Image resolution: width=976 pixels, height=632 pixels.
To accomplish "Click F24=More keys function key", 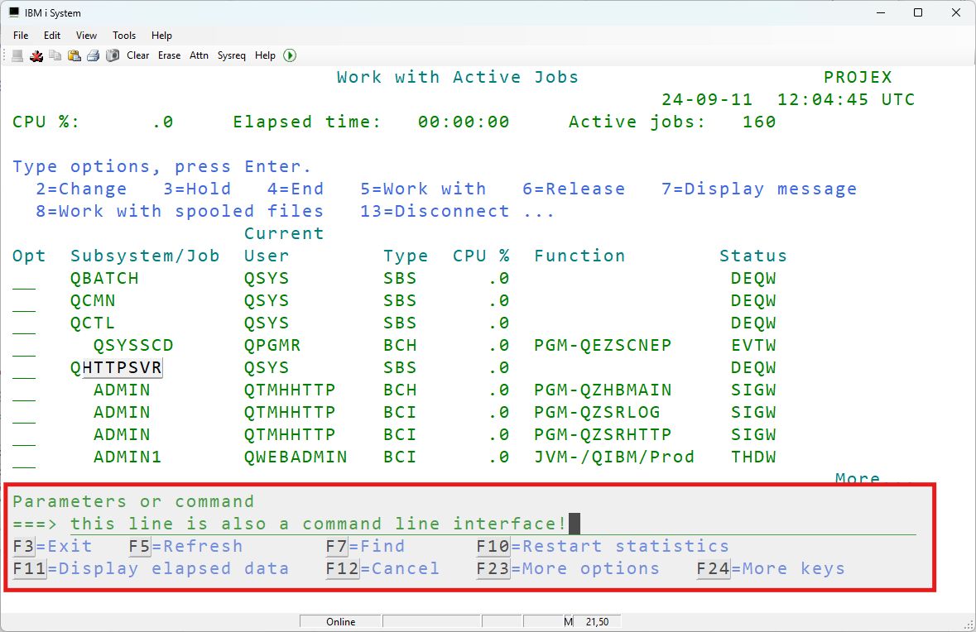I will coord(771,568).
